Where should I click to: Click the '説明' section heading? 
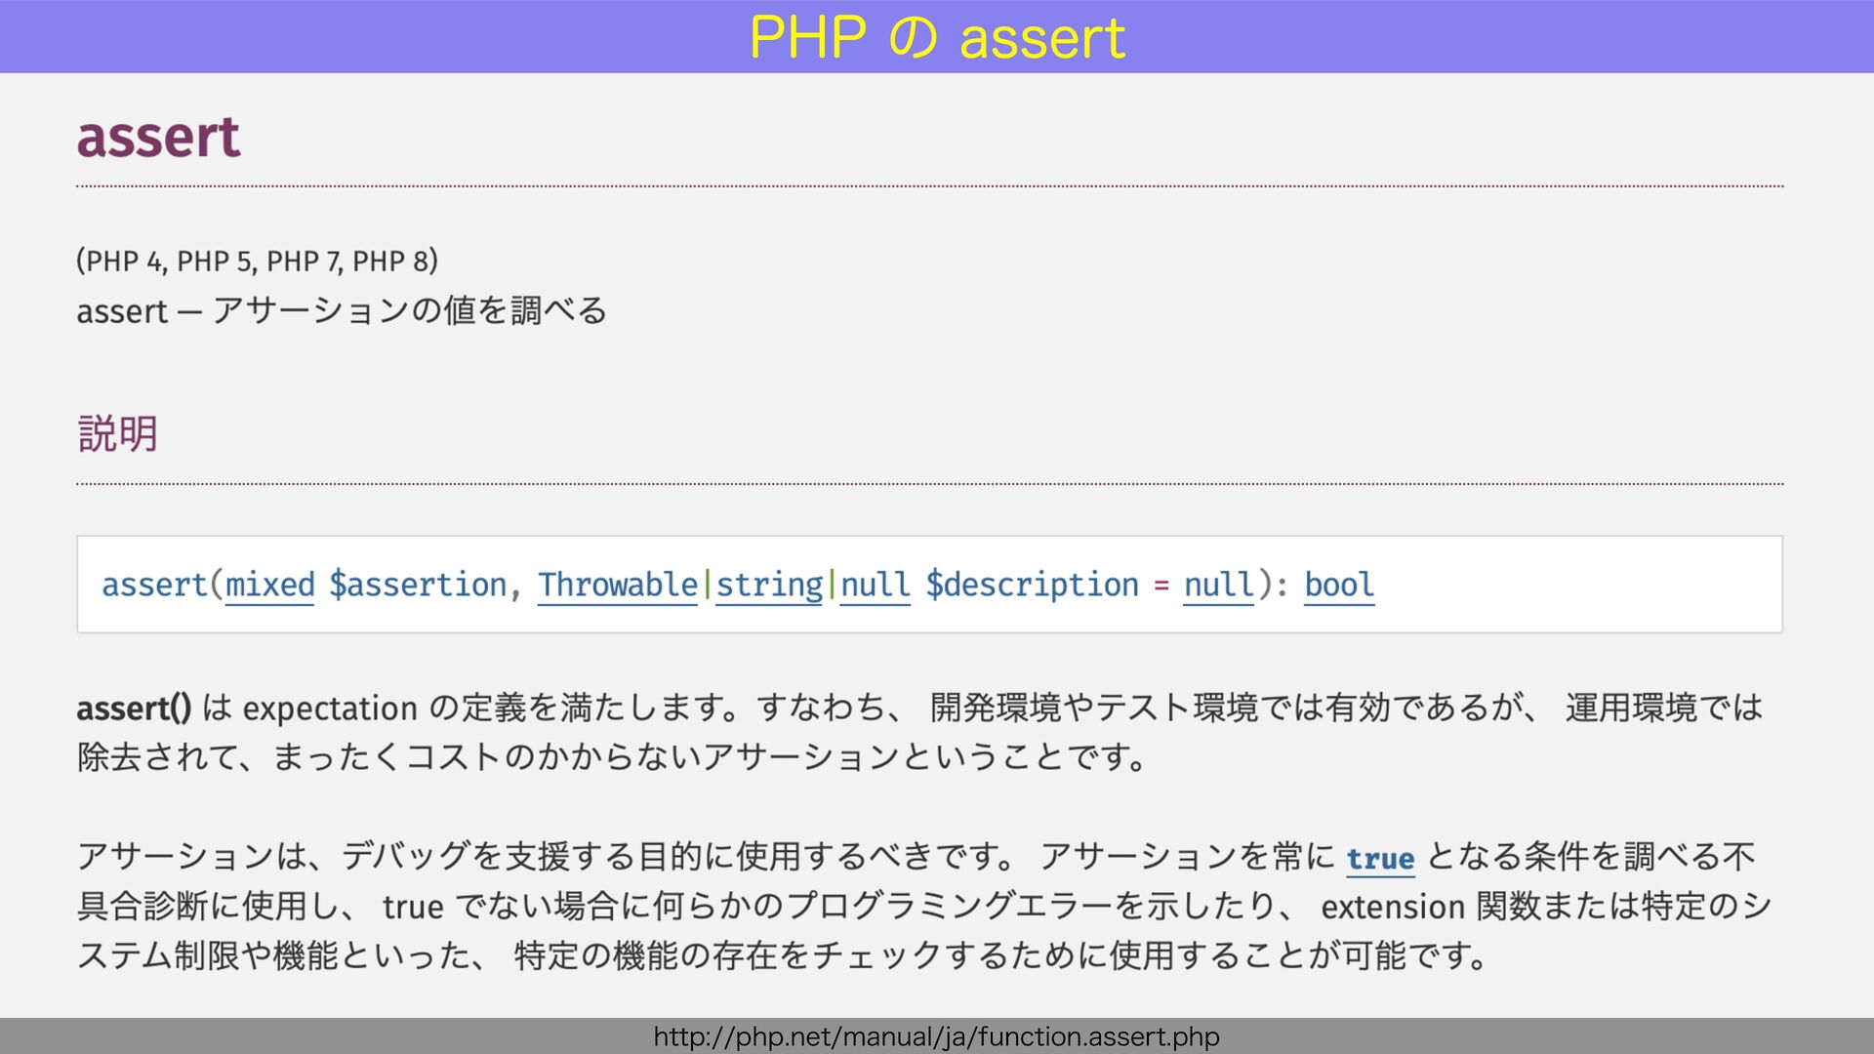coord(117,433)
